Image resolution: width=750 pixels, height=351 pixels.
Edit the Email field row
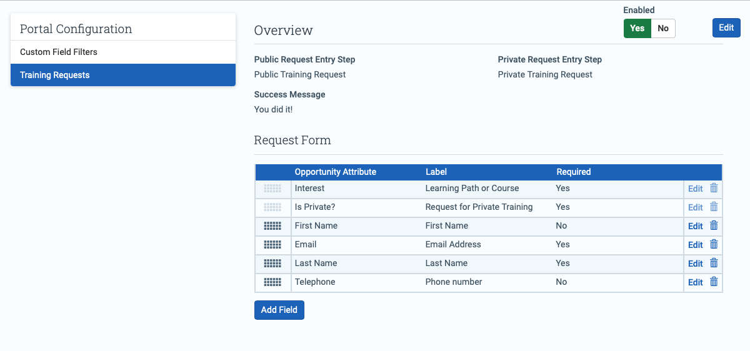click(696, 245)
